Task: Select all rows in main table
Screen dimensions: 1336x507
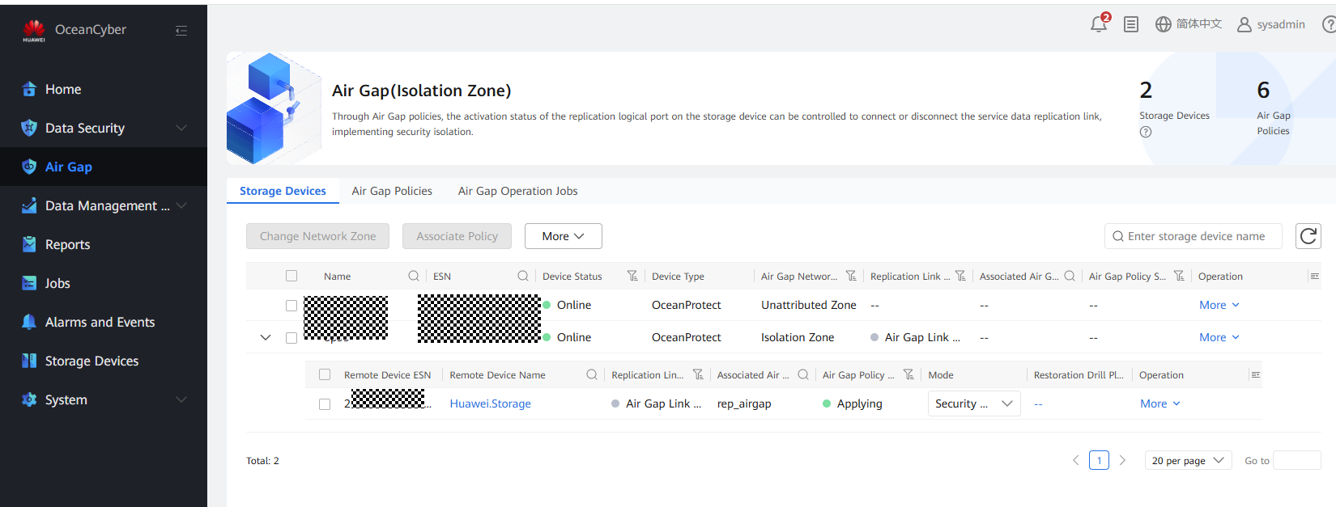Action: pyautogui.click(x=291, y=276)
